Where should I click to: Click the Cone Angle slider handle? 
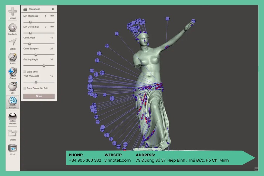pyautogui.click(x=29, y=44)
